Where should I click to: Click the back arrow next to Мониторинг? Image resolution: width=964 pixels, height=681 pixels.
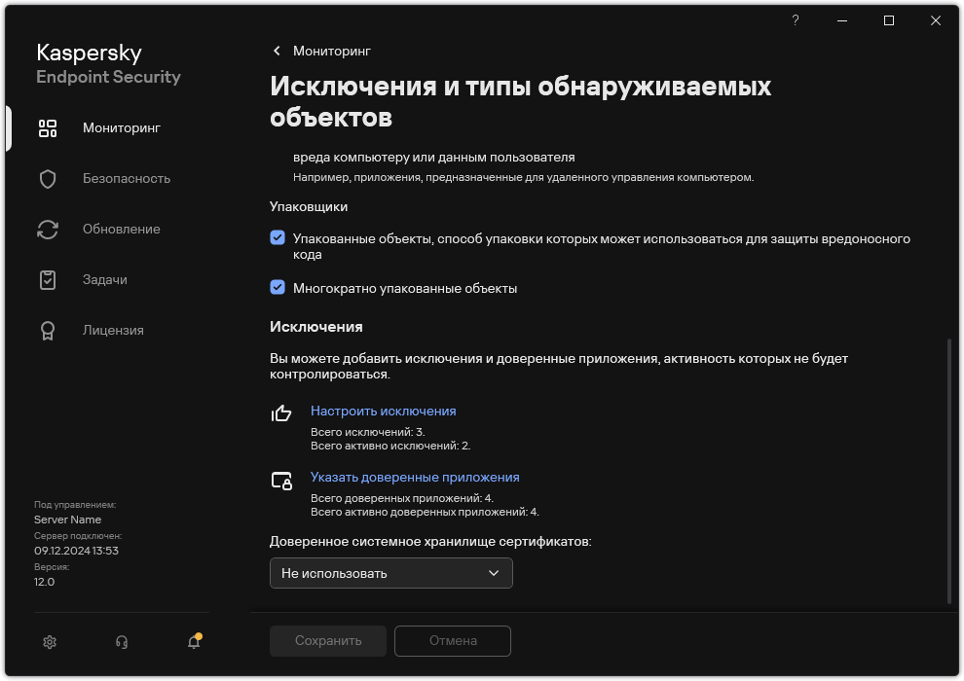click(x=277, y=51)
